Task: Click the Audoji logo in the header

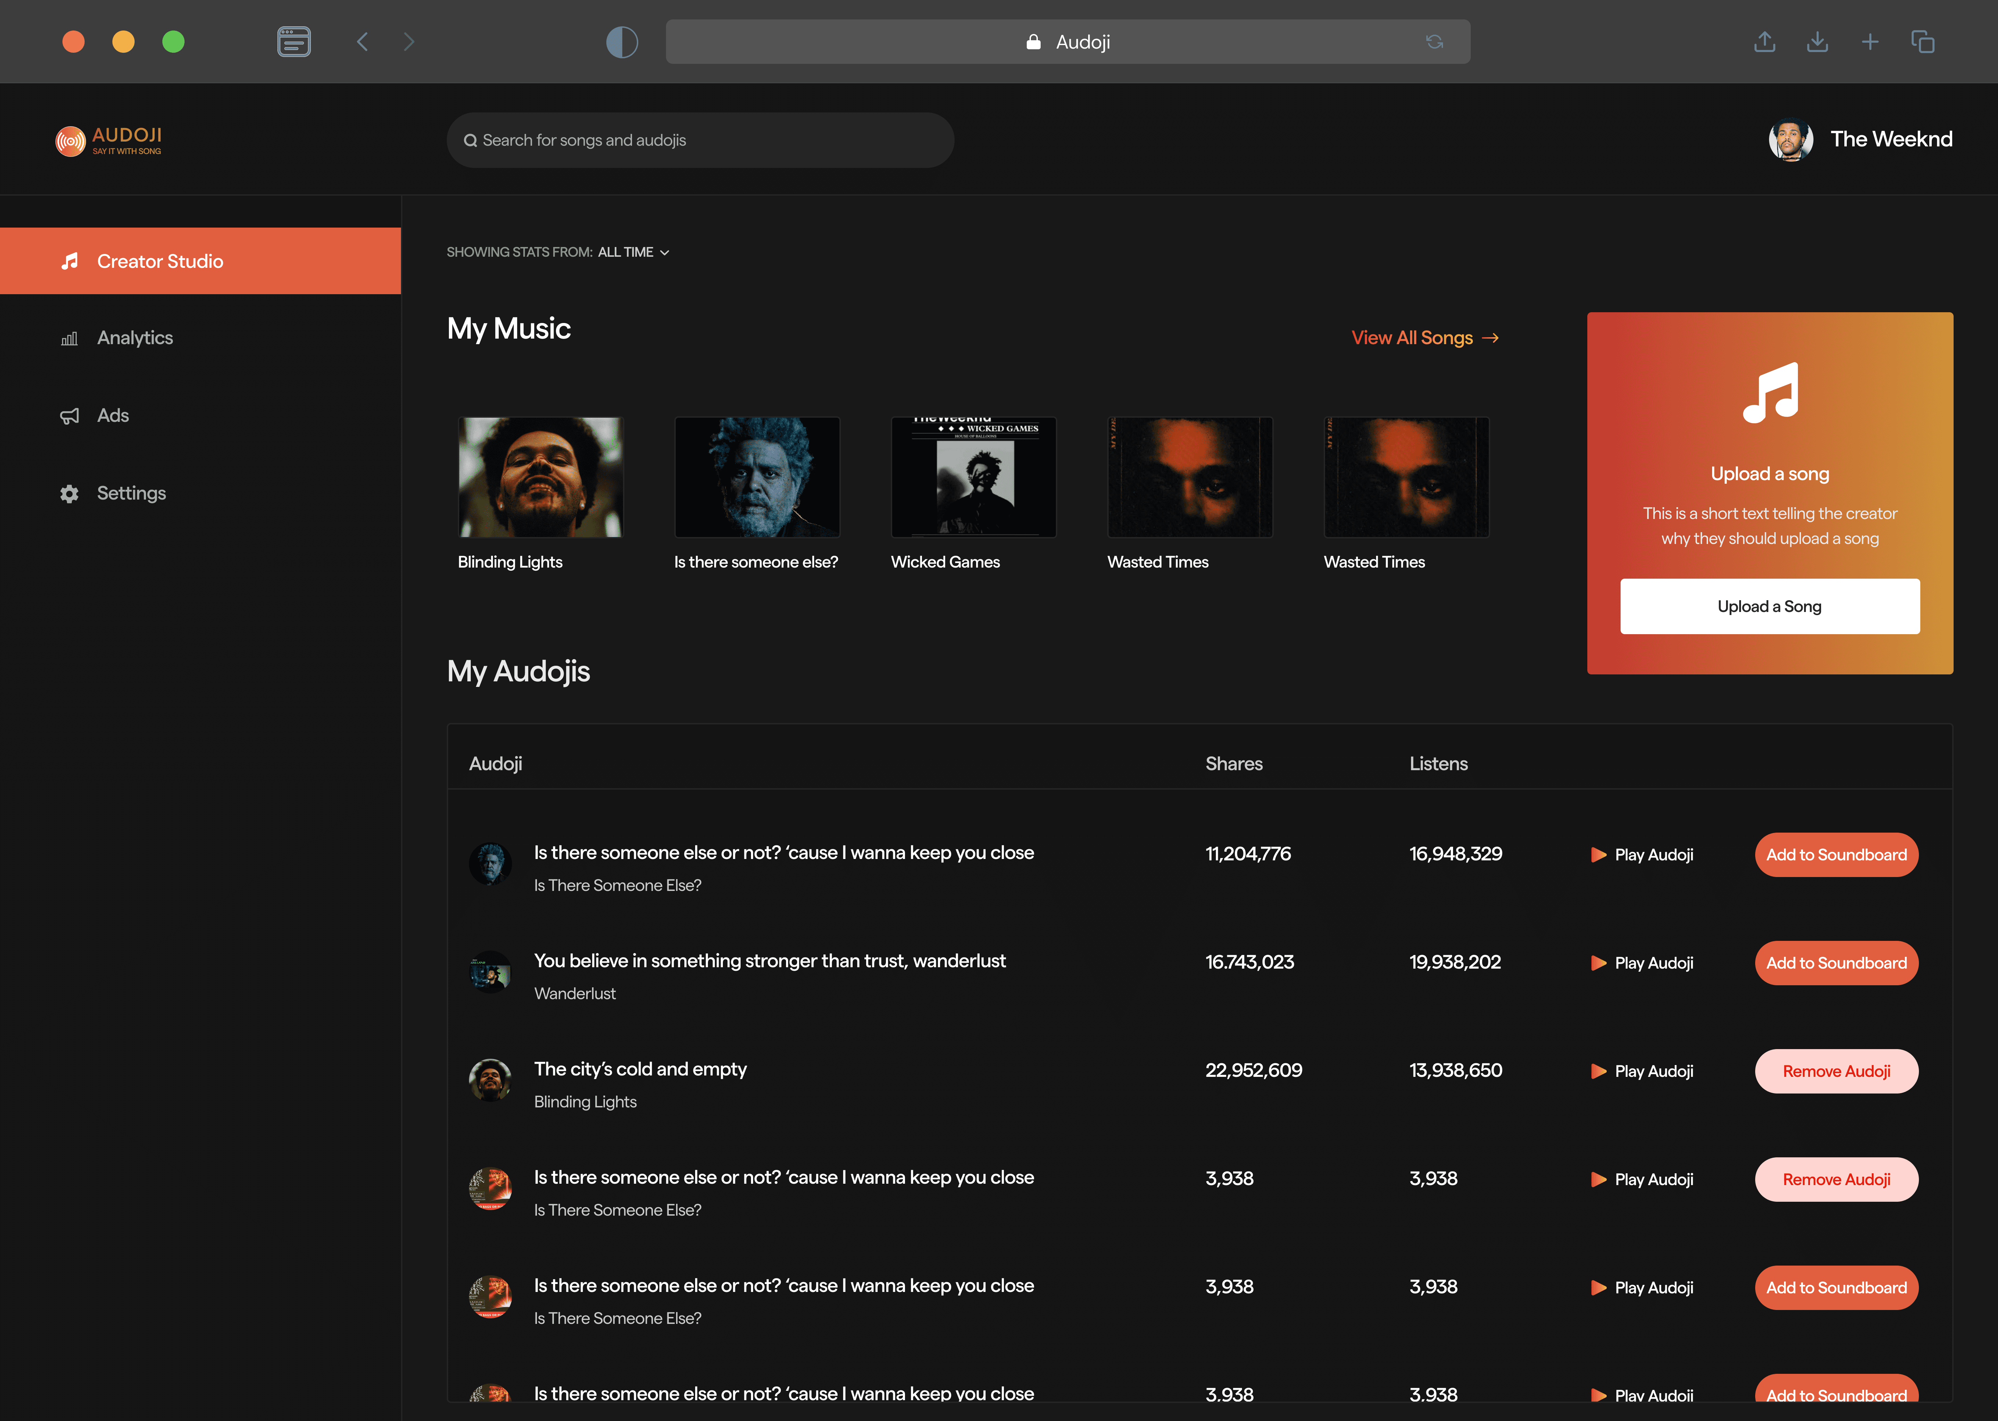Action: point(109,140)
